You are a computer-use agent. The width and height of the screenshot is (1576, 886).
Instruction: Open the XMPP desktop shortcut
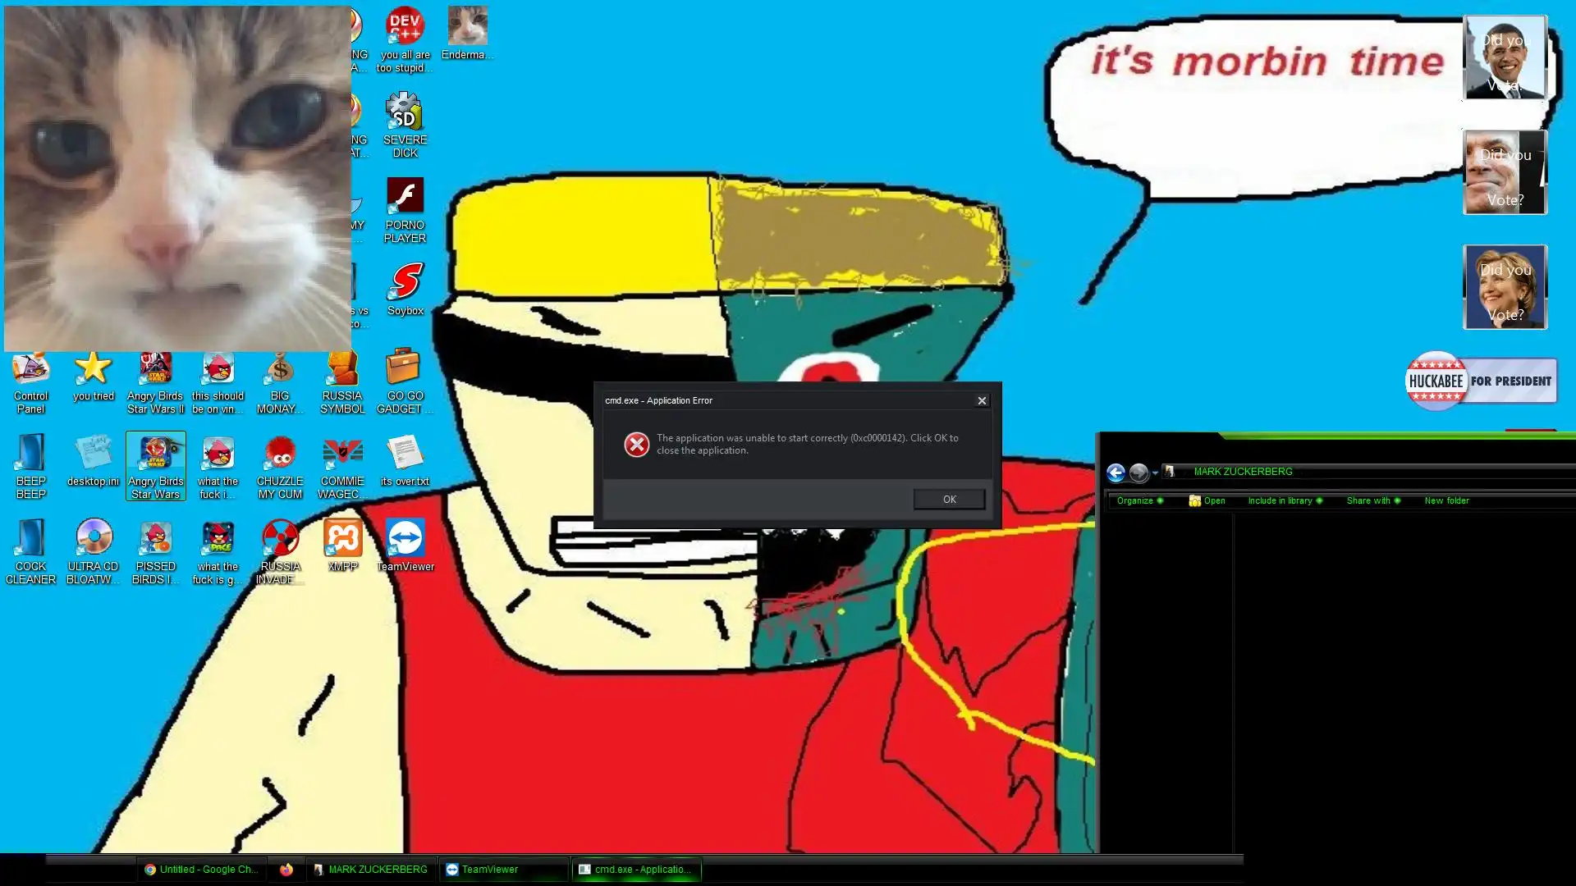pyautogui.click(x=342, y=540)
